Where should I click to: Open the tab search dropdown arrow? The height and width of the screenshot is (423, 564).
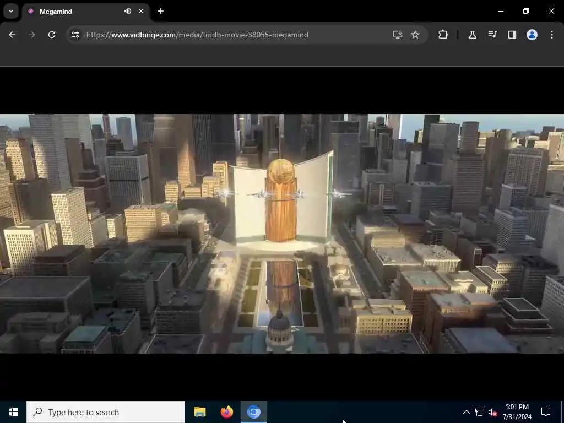click(x=11, y=11)
